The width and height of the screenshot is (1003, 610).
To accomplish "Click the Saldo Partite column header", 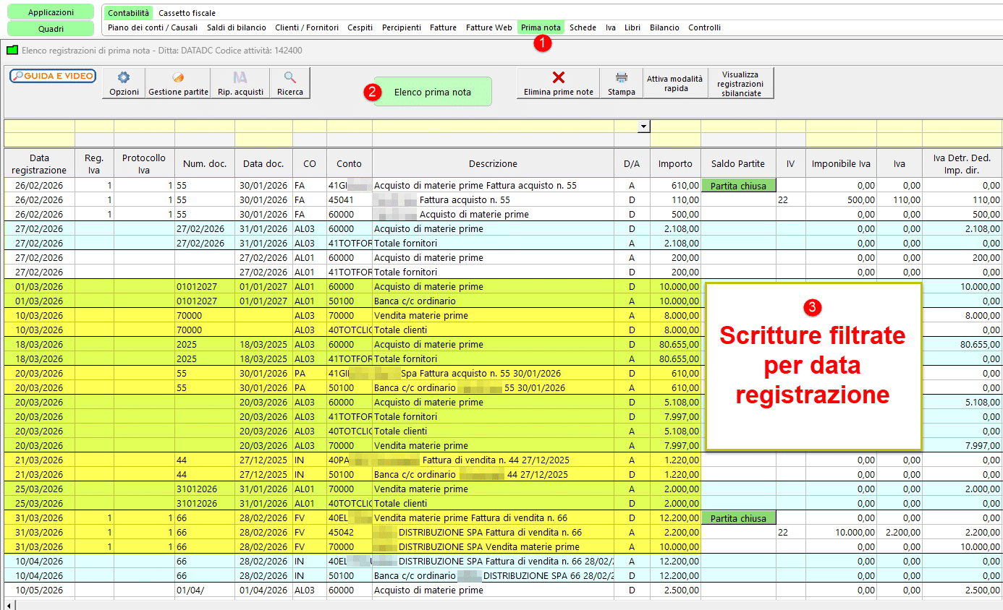I will point(738,164).
